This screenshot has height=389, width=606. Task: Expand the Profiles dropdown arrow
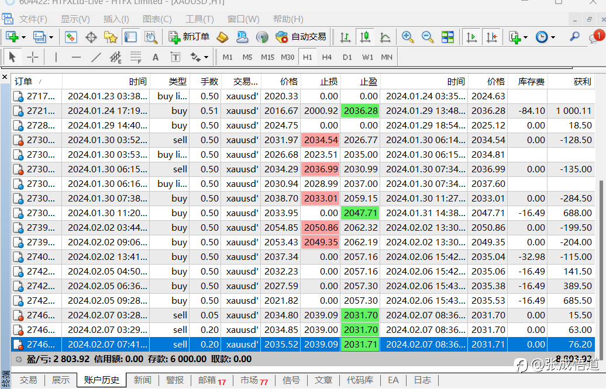coord(51,37)
